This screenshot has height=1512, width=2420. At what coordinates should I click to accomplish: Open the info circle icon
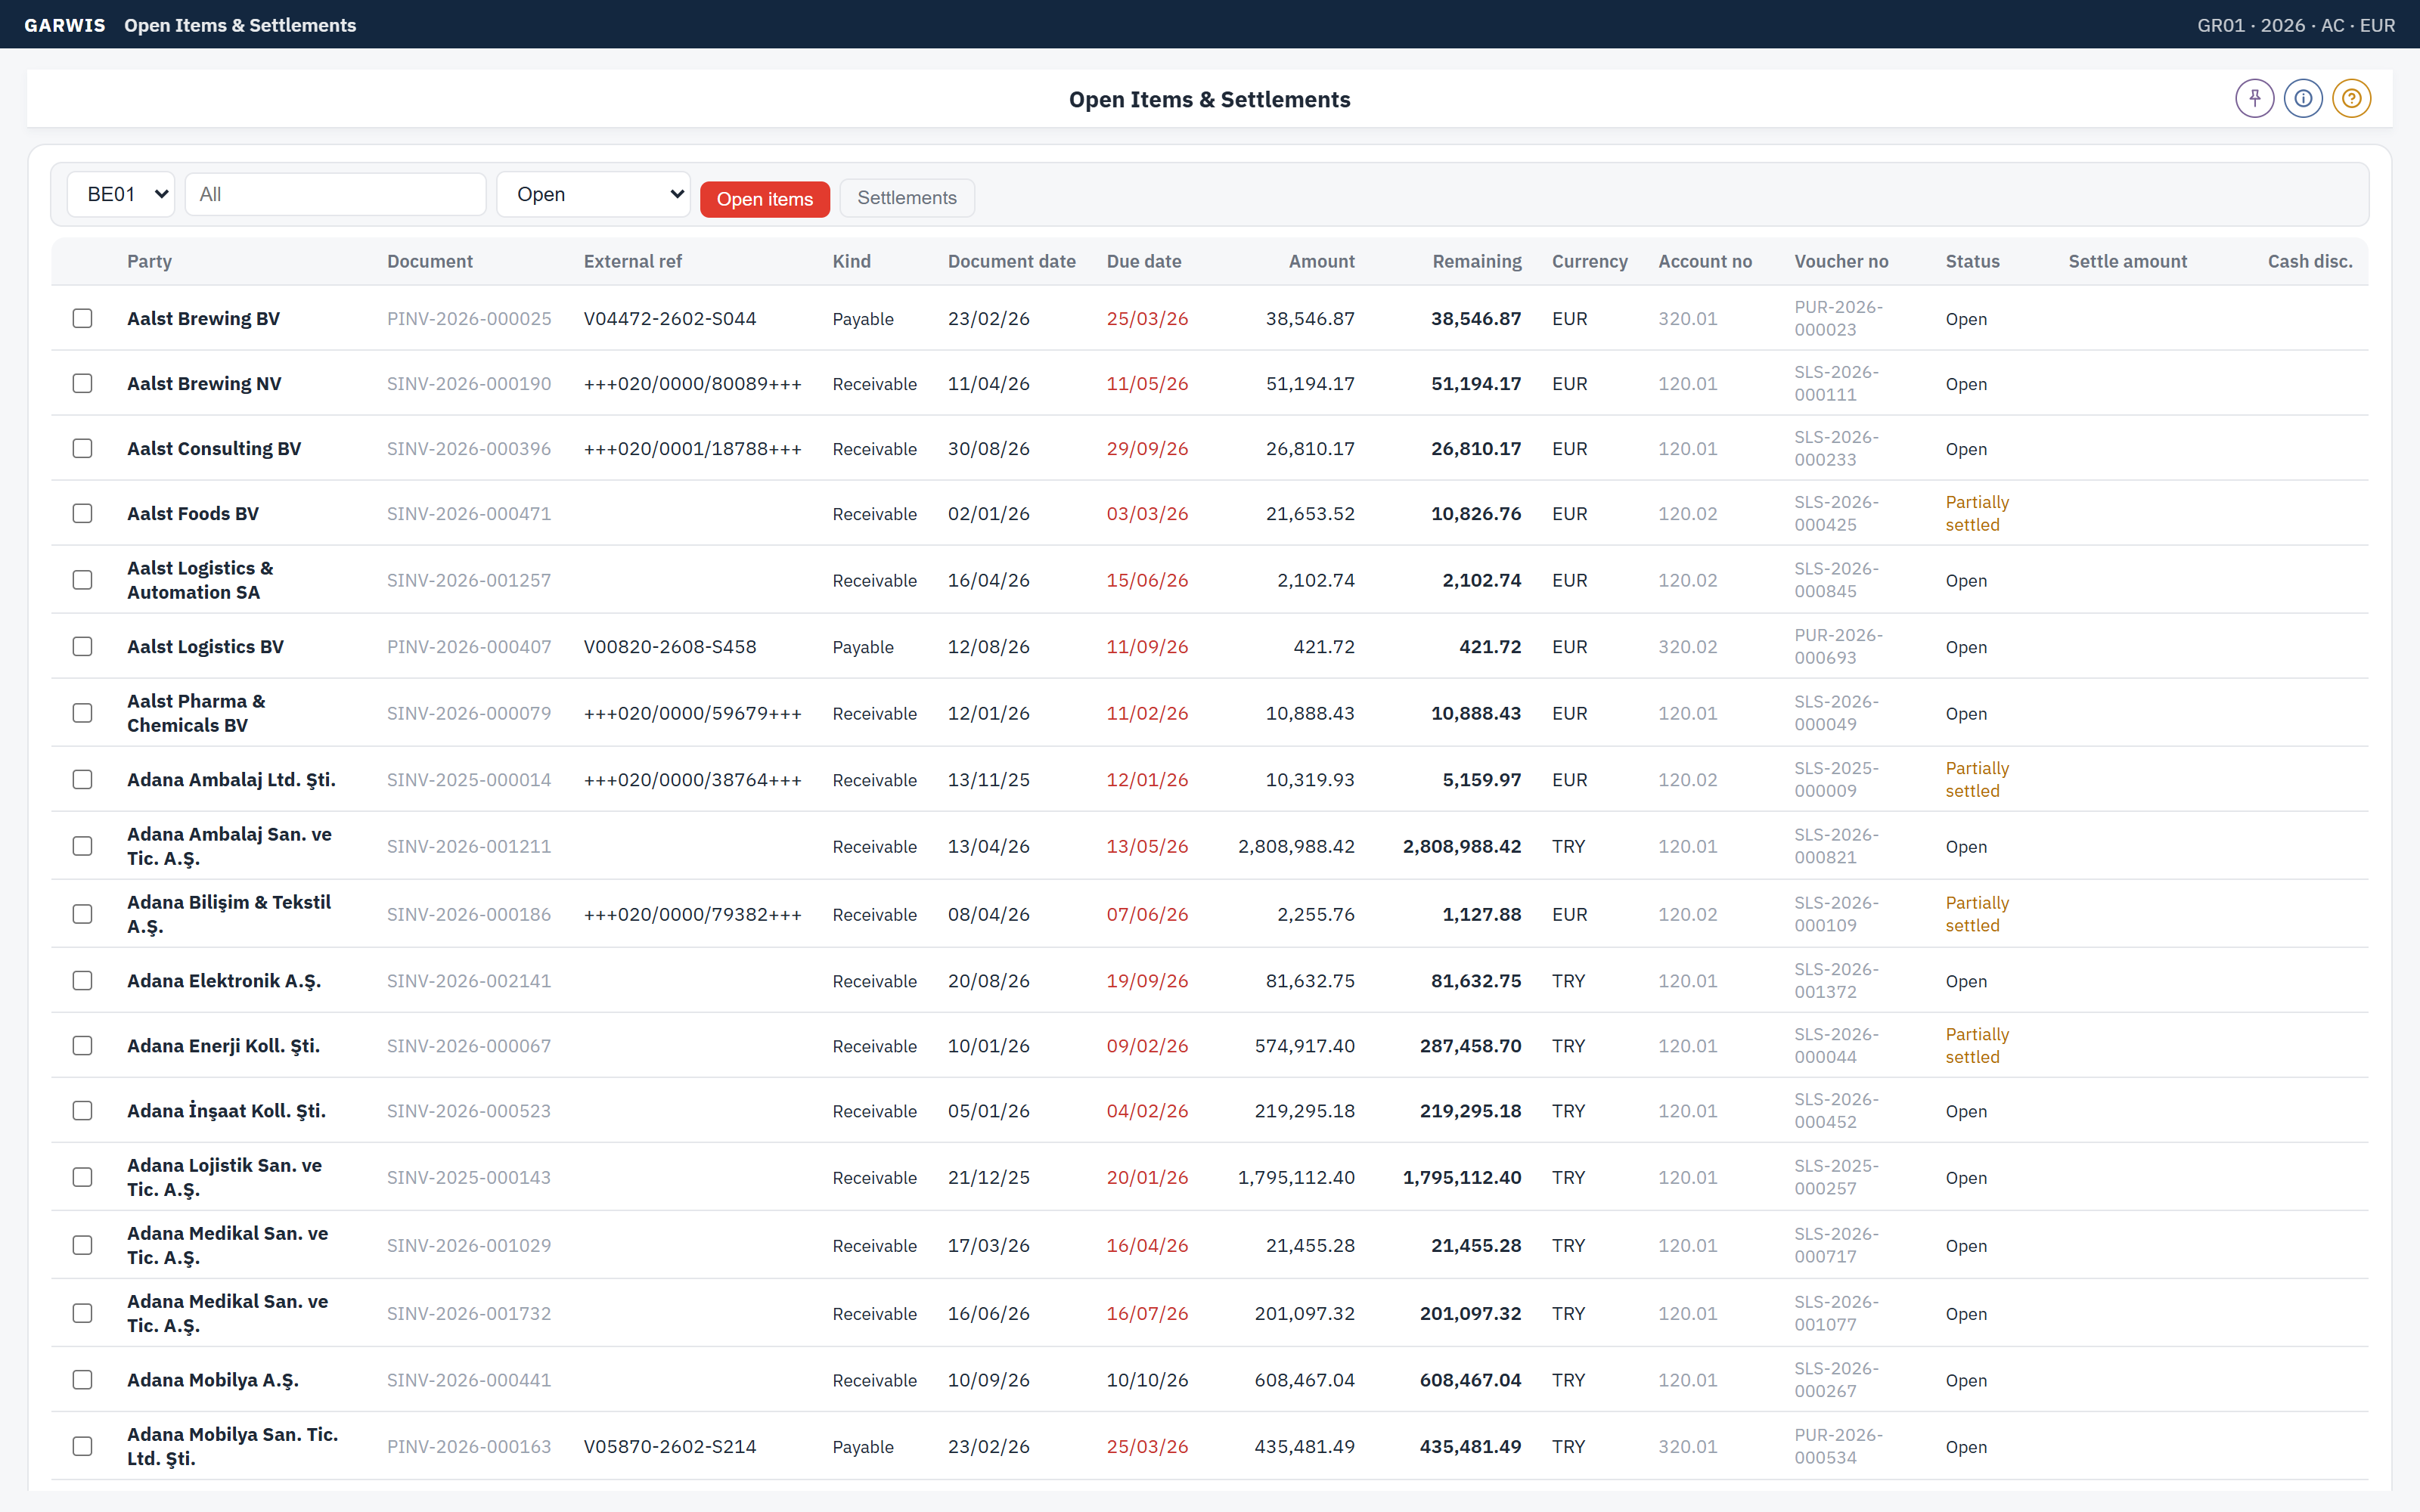[2303, 98]
